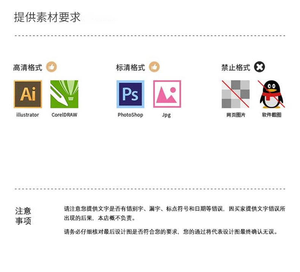
Task: Select the Photoshop Ps icon
Action: [130, 94]
